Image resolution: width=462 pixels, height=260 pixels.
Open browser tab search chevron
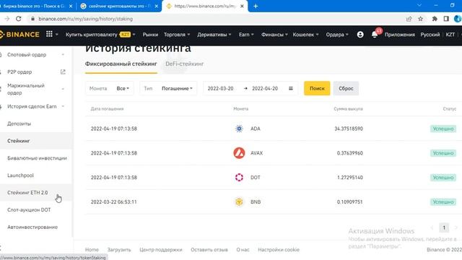point(419,5)
